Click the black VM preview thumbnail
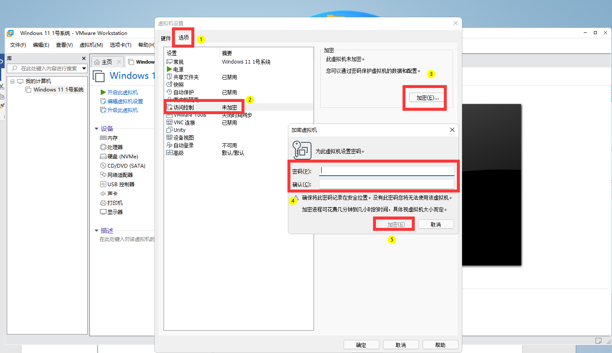 click(491, 185)
